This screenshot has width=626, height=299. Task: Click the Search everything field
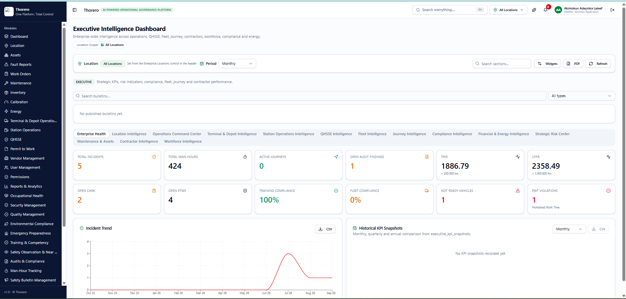(450, 10)
